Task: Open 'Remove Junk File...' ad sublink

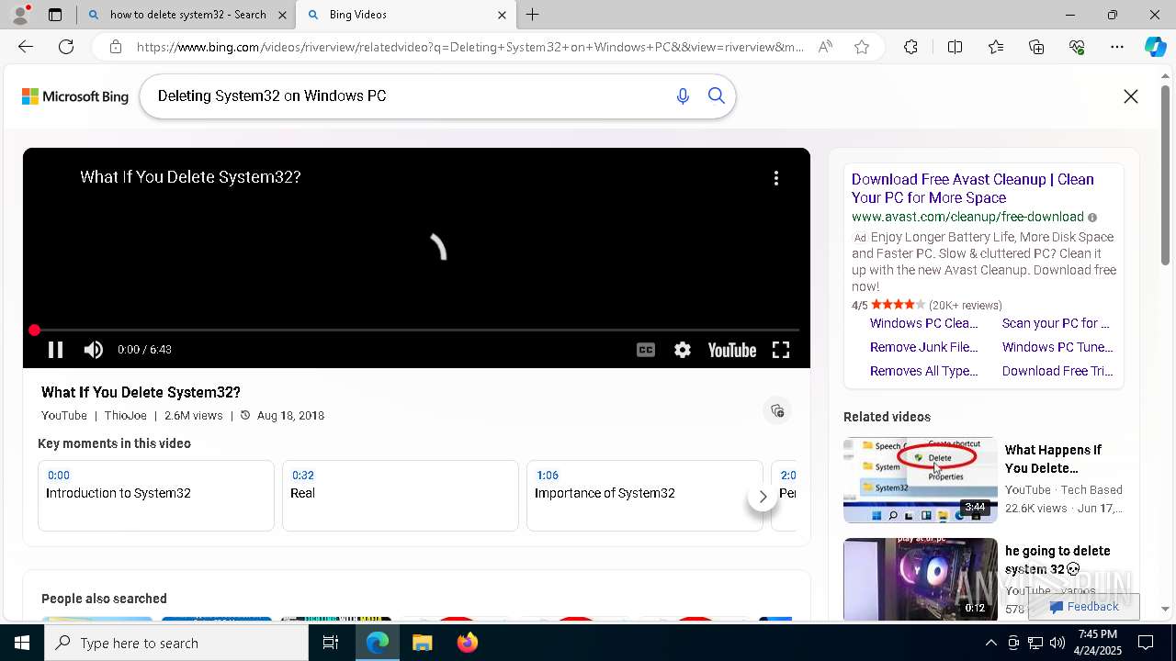Action: pos(924,347)
